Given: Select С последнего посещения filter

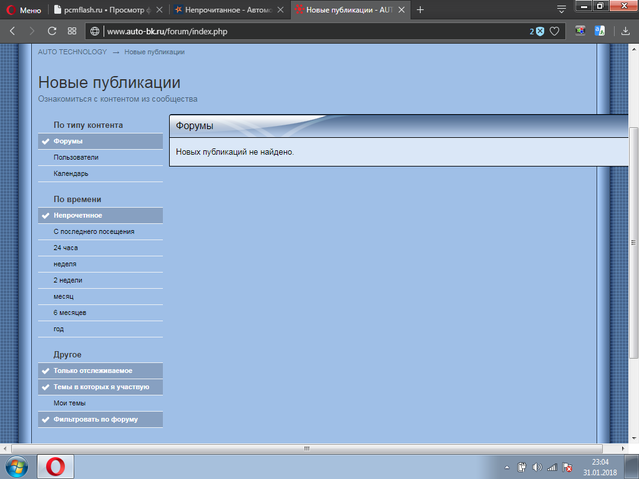Looking at the screenshot, I should (x=100, y=232).
